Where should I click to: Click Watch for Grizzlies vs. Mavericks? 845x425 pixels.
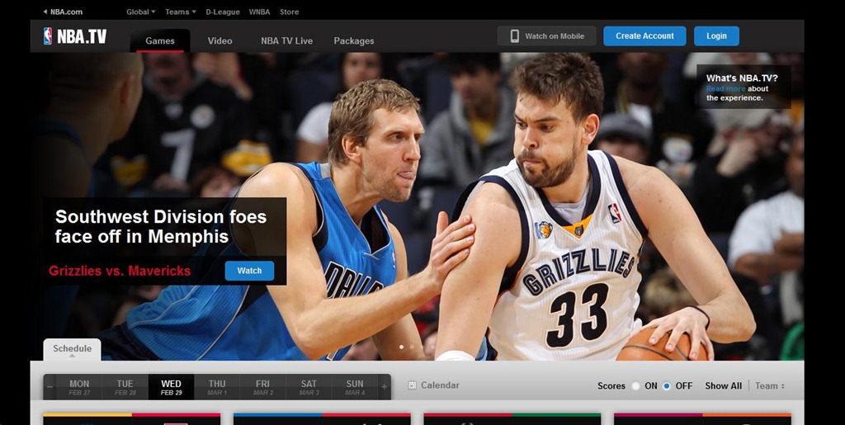tap(249, 271)
